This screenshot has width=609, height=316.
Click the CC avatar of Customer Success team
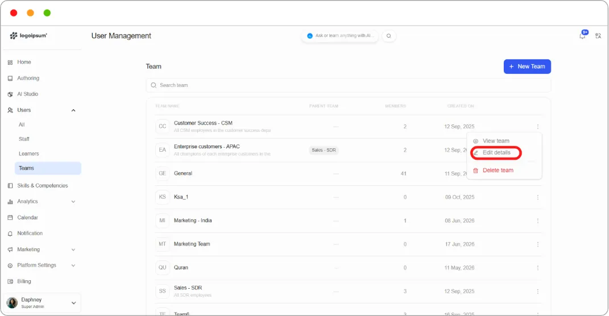click(x=163, y=127)
